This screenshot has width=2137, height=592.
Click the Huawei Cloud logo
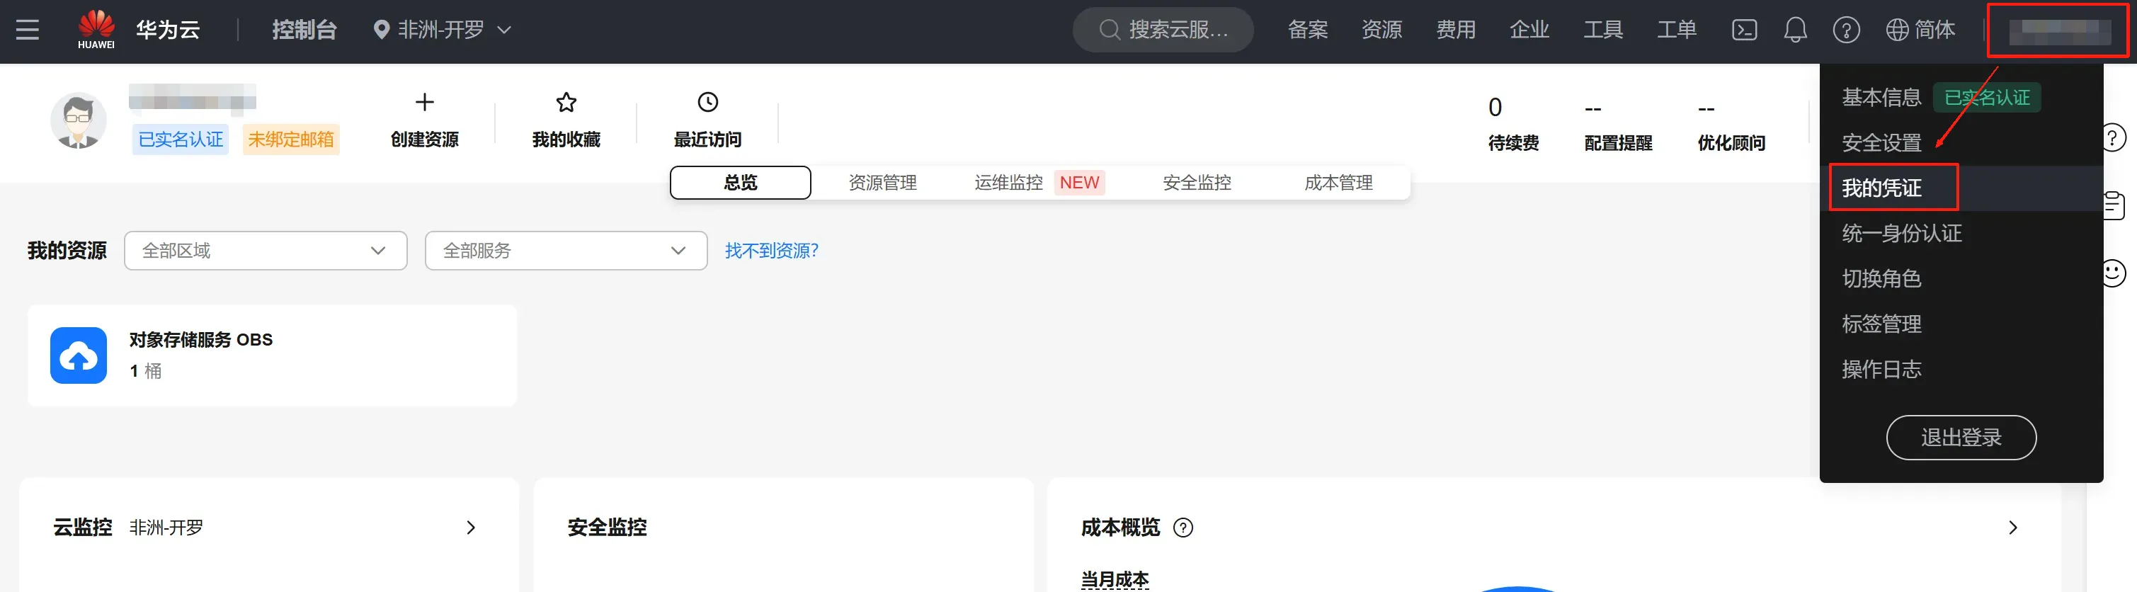coord(97,30)
